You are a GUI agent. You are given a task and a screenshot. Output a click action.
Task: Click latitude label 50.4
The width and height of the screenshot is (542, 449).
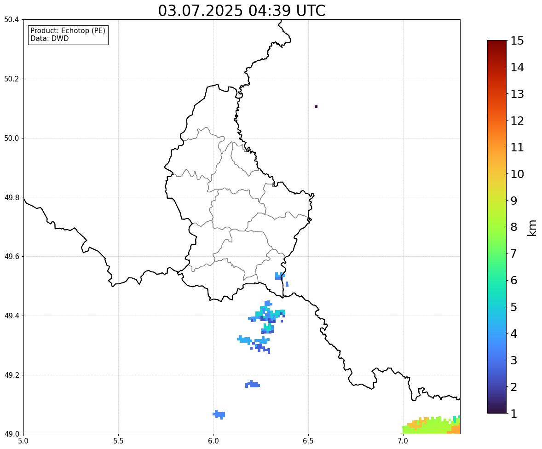point(12,20)
